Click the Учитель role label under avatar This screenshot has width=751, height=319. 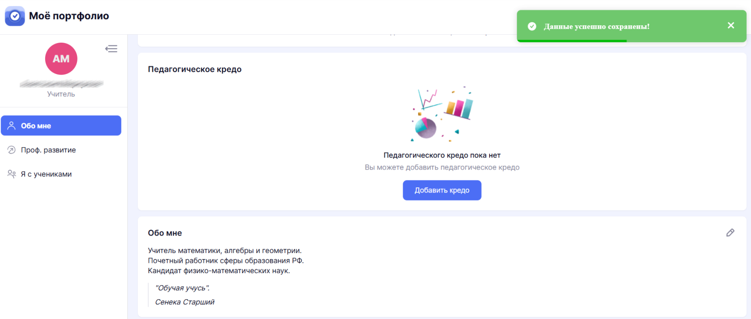click(61, 94)
